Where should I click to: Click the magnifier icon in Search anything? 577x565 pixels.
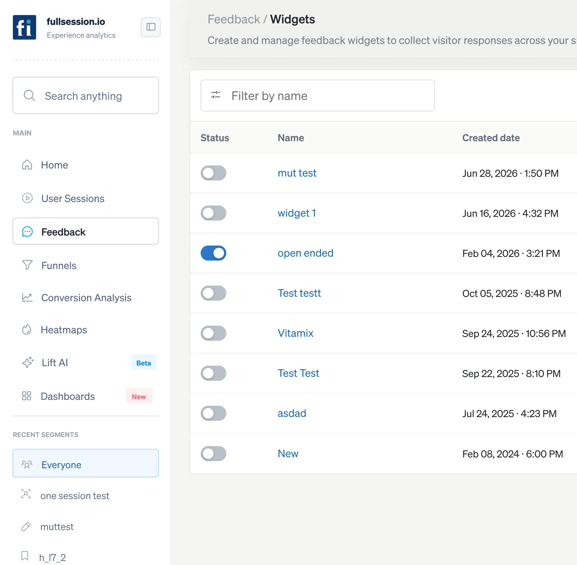click(x=29, y=96)
